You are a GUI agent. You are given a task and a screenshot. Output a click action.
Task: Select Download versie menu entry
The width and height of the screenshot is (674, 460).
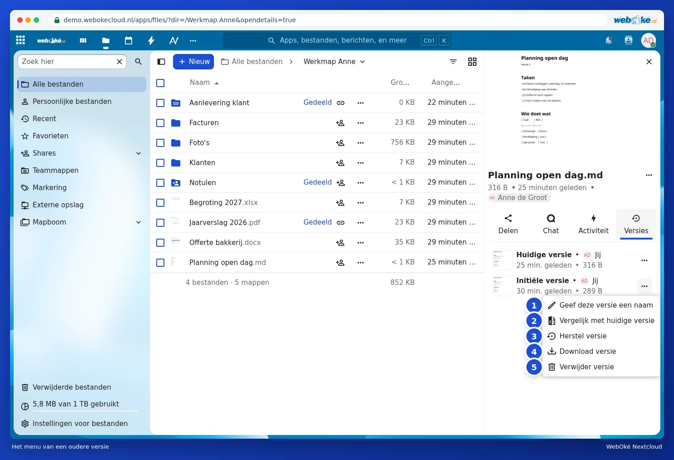(601, 352)
